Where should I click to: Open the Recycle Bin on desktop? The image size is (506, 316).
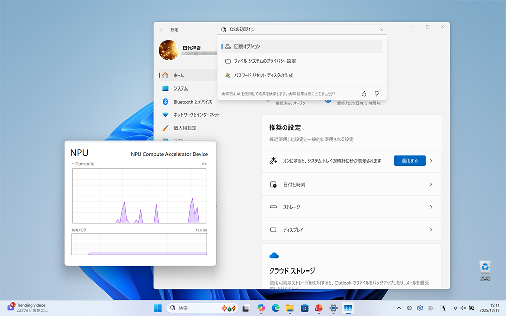[485, 270]
